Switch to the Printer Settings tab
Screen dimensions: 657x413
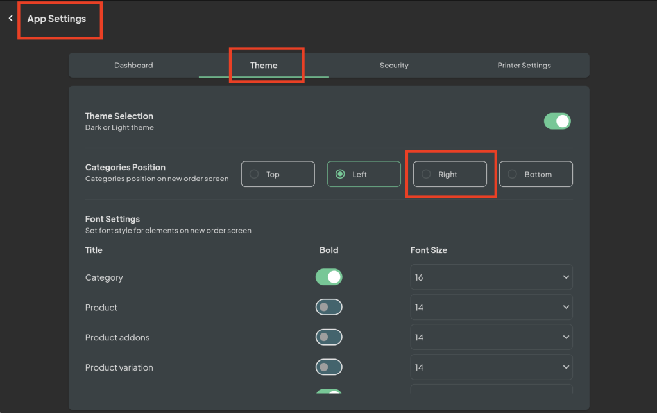point(524,65)
